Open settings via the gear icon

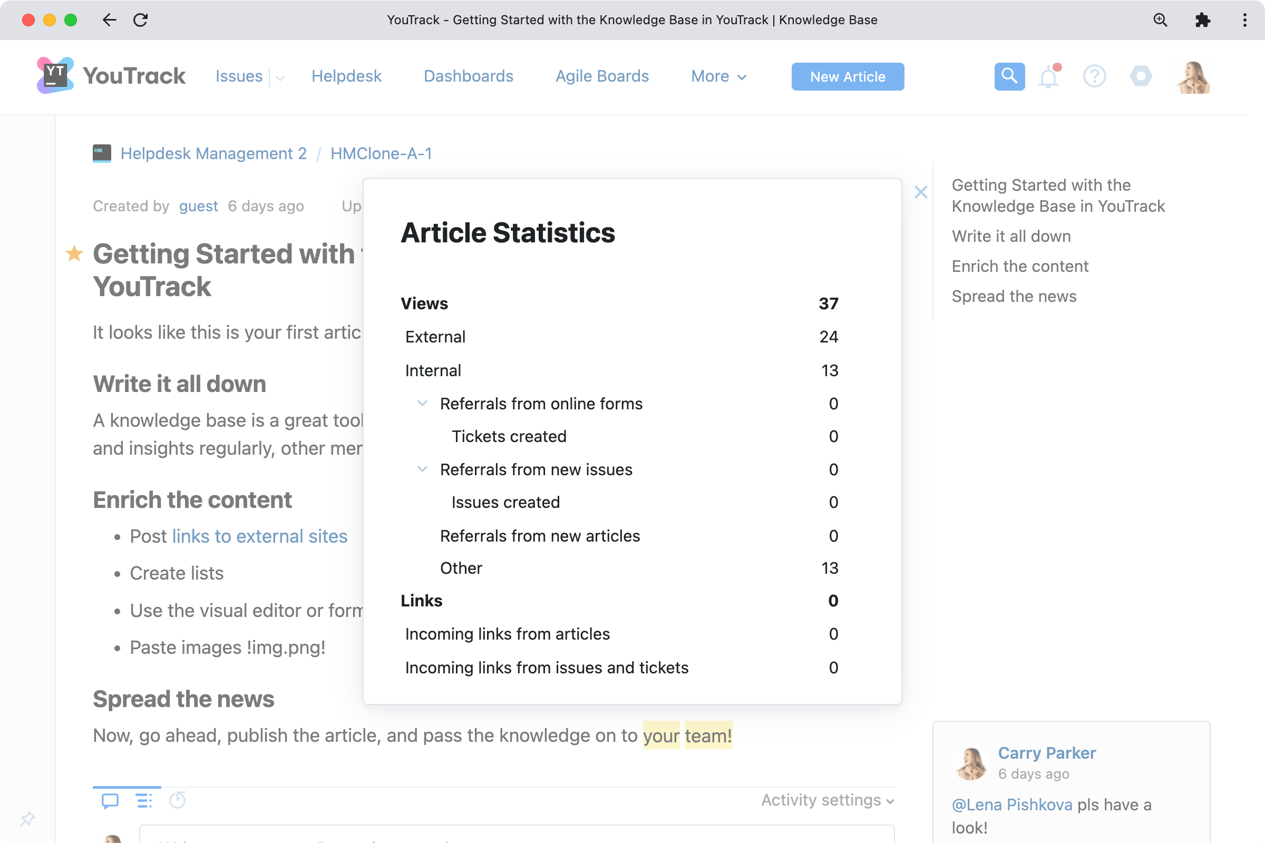click(1141, 76)
